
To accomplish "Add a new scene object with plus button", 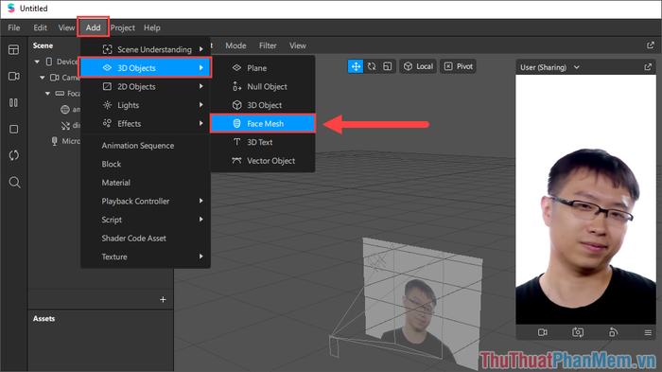I will (163, 300).
